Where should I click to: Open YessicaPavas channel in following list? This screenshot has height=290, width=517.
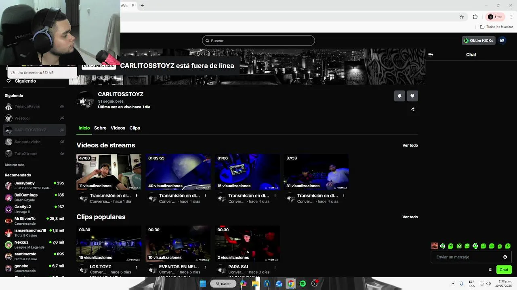[34, 106]
